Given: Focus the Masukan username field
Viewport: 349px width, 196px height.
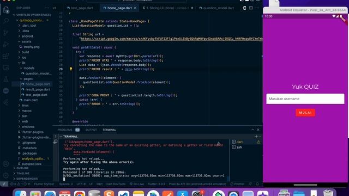Looking at the screenshot, I should tap(305, 99).
